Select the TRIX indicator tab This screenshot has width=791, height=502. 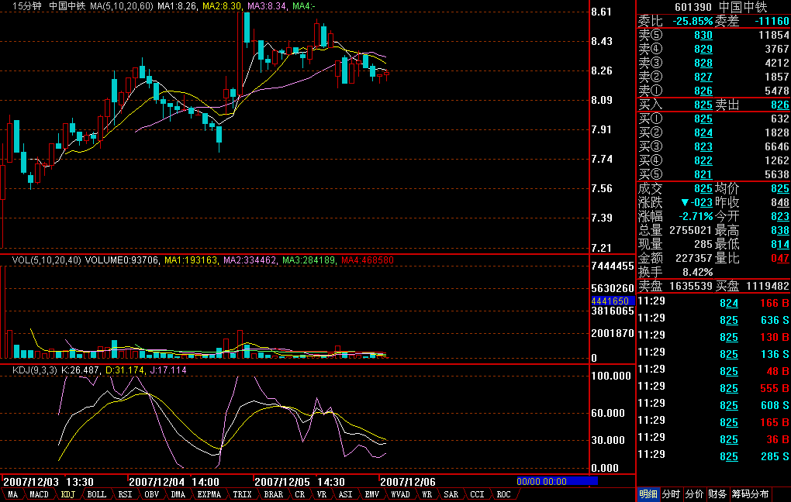pyautogui.click(x=243, y=494)
